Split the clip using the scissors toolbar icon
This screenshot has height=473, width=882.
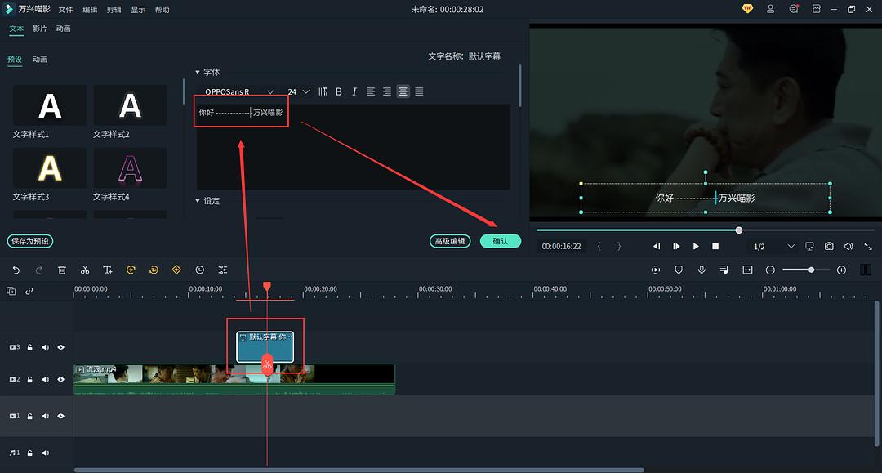coord(85,270)
